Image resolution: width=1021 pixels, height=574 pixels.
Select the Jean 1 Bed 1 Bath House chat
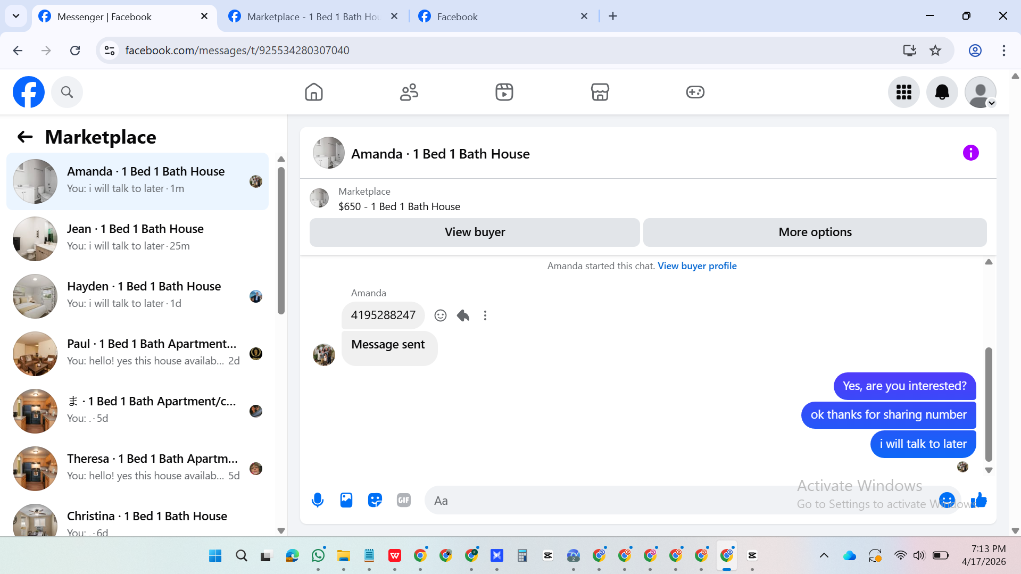tap(137, 239)
